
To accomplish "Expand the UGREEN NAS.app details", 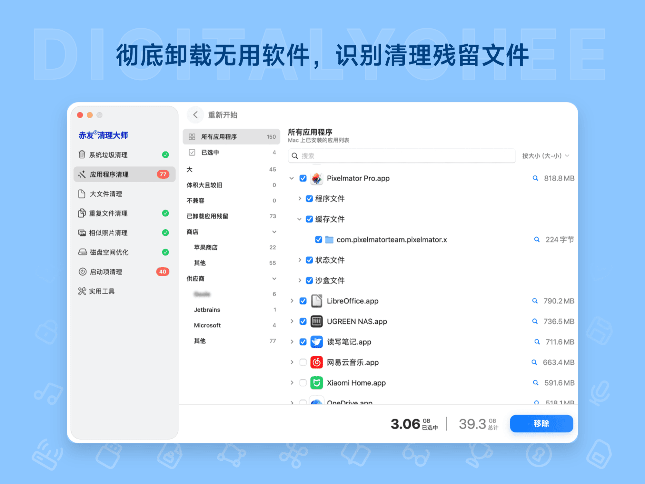I will (292, 321).
